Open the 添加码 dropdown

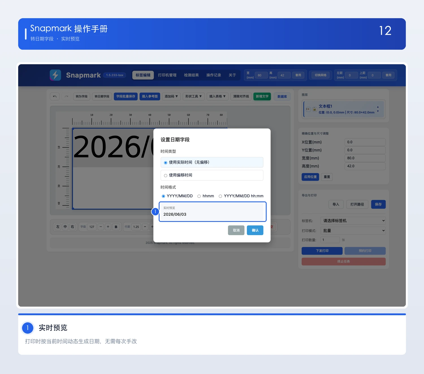(x=171, y=96)
